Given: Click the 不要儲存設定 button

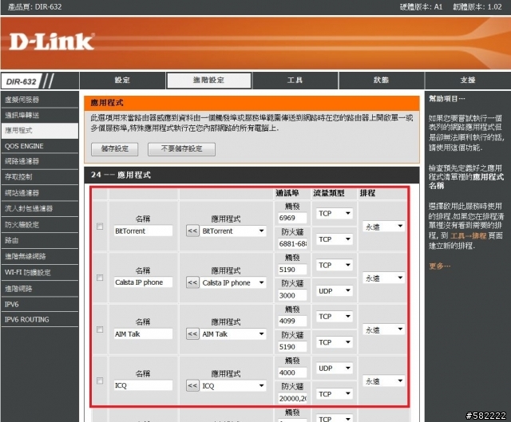Looking at the screenshot, I should pos(181,149).
